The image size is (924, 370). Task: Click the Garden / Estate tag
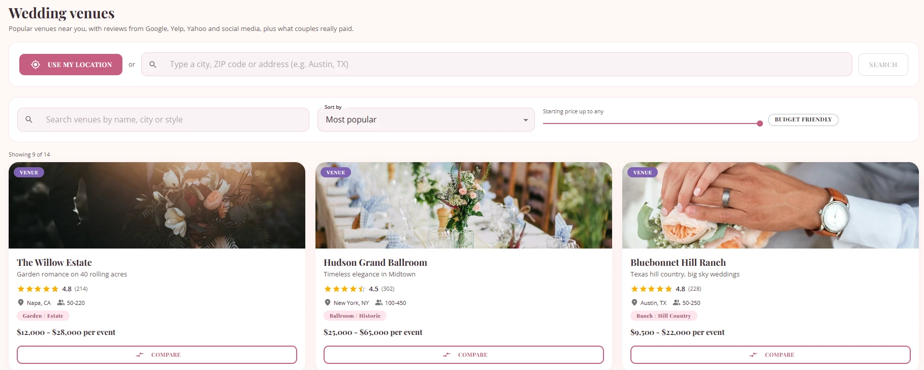tap(43, 316)
